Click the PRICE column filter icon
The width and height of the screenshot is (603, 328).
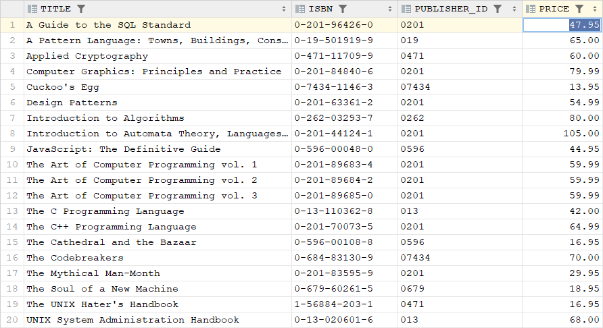pos(579,9)
